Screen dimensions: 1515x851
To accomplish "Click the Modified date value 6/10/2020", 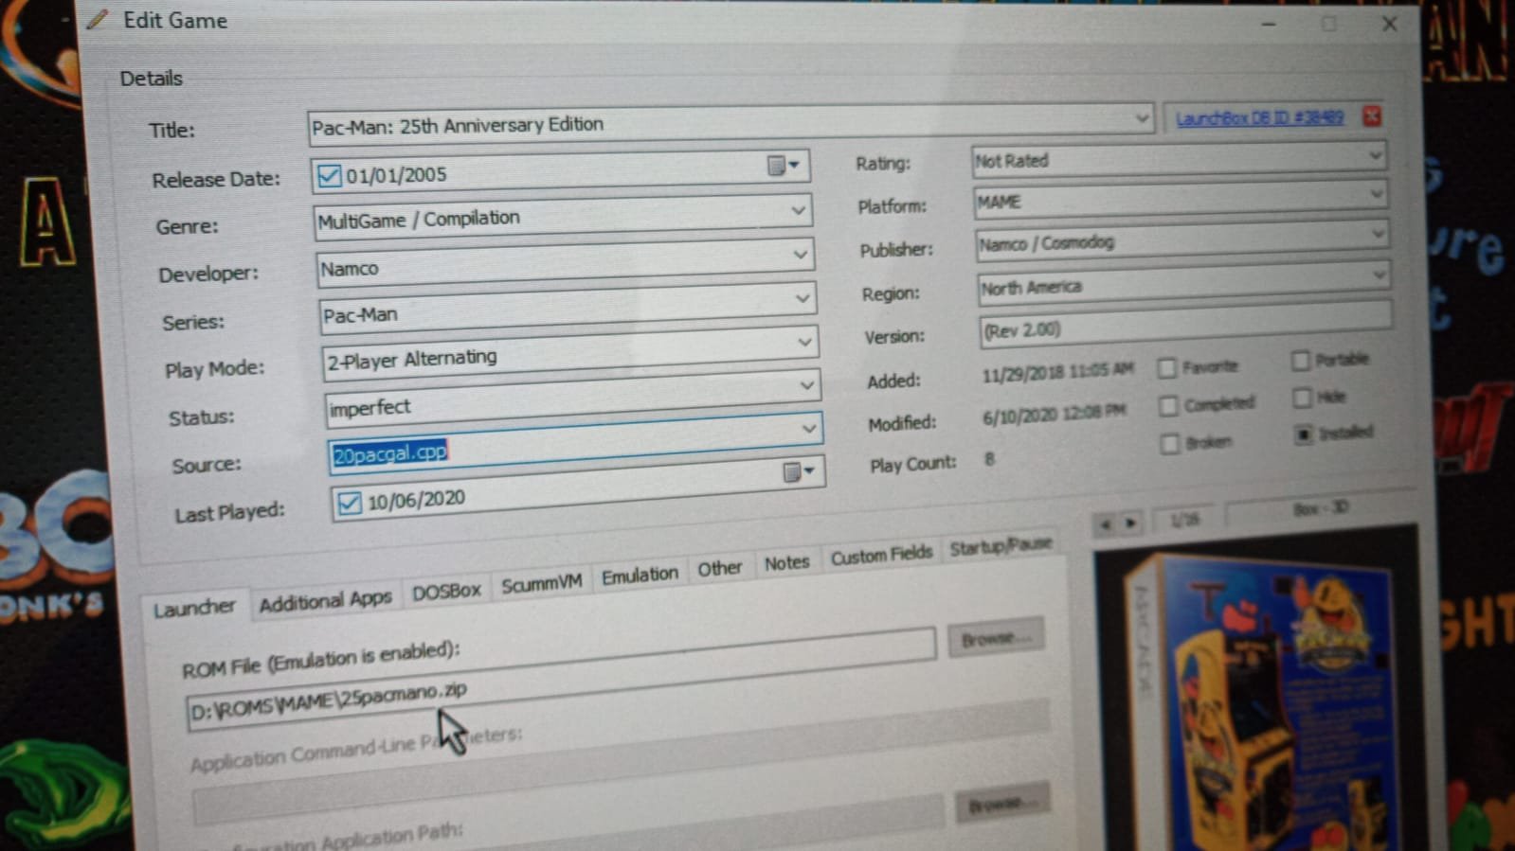I will 1054,413.
